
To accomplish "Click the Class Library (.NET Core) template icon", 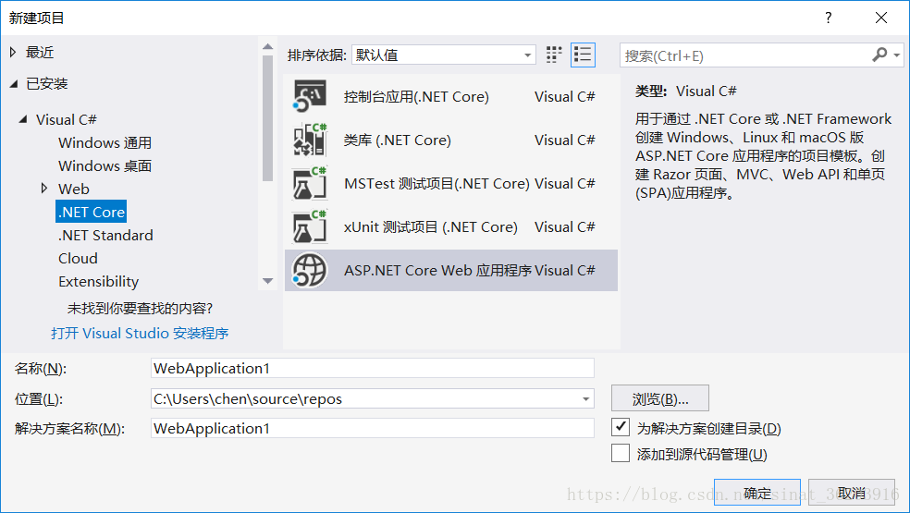I will pyautogui.click(x=310, y=140).
